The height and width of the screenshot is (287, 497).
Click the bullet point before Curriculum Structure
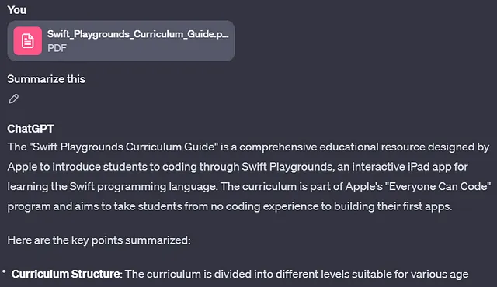click(x=4, y=271)
